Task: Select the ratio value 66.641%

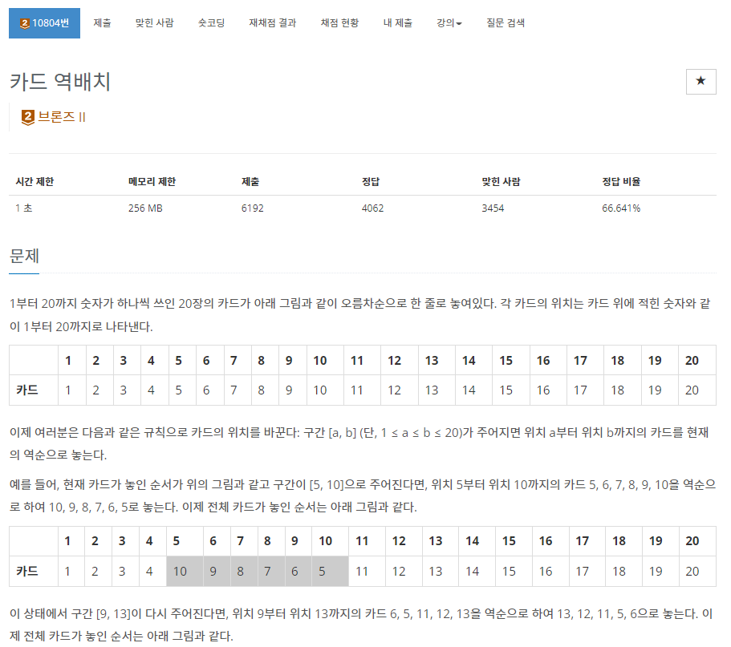Action: pyautogui.click(x=621, y=208)
